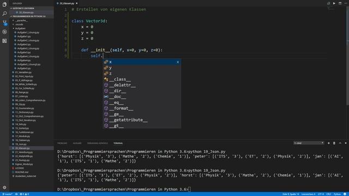Open the editor More Actions ellipsis

[x=346, y=3]
